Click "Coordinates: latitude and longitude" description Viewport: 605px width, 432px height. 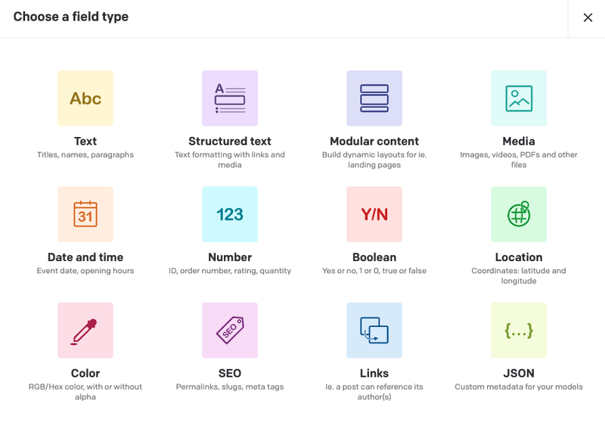click(519, 275)
